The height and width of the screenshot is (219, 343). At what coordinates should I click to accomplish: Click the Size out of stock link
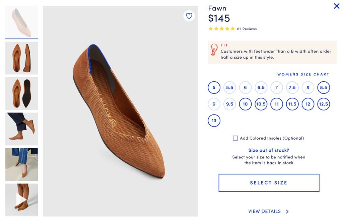coord(268,150)
